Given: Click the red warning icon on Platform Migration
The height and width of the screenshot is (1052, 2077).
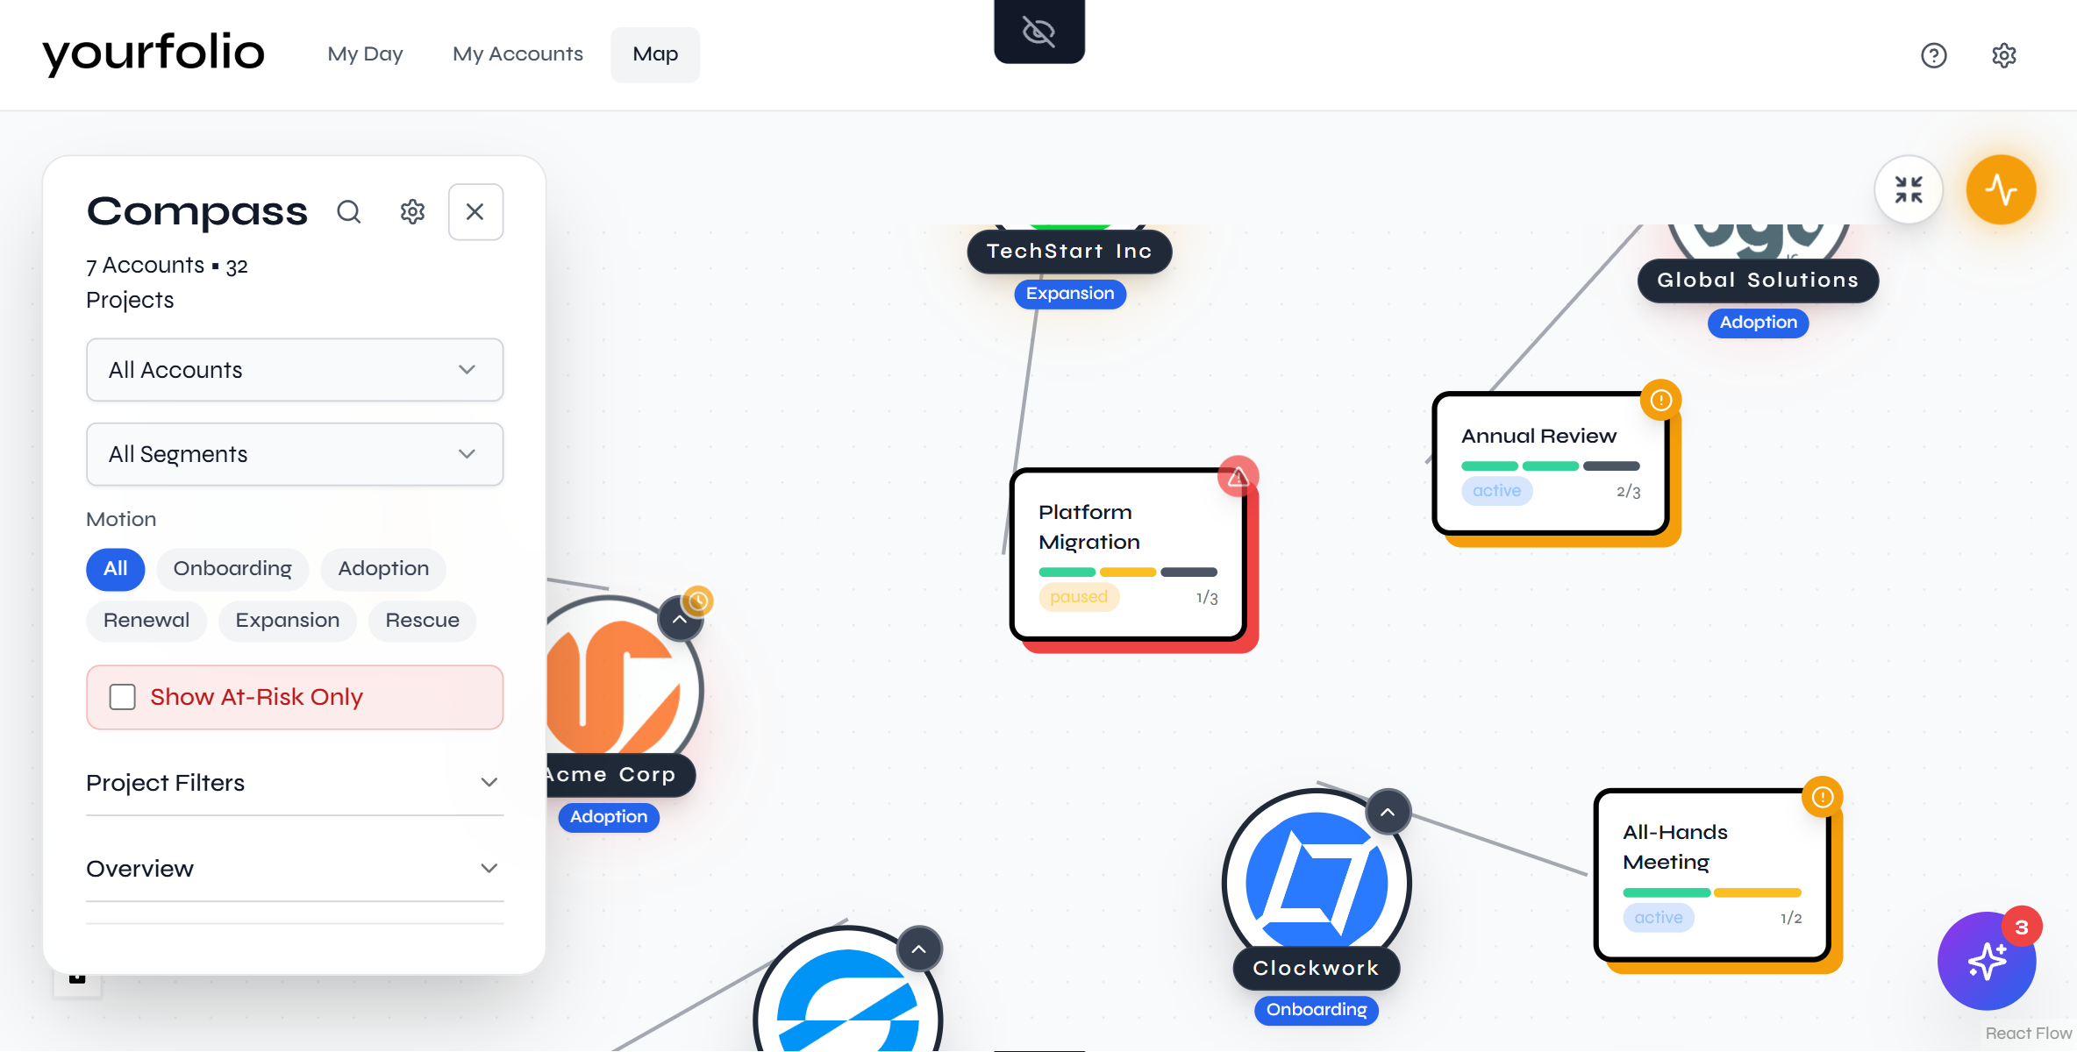Looking at the screenshot, I should point(1238,476).
